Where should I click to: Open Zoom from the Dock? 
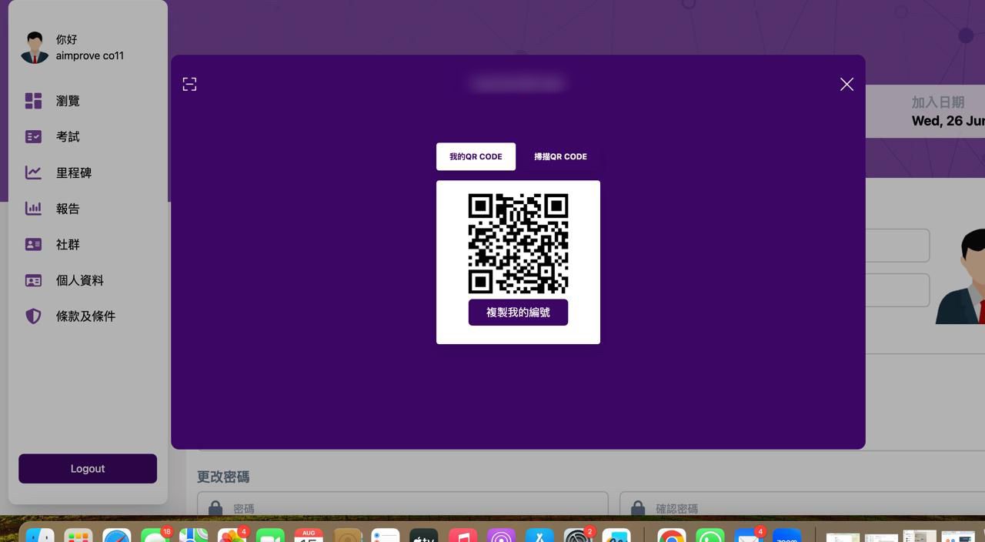click(x=787, y=536)
